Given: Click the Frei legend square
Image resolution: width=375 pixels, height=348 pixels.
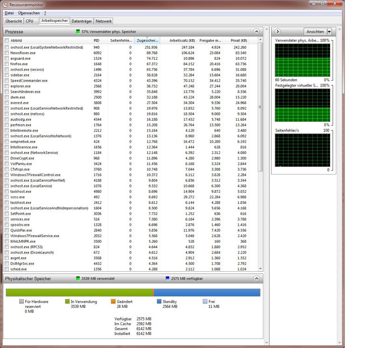Looking at the screenshot, I should (205, 302).
